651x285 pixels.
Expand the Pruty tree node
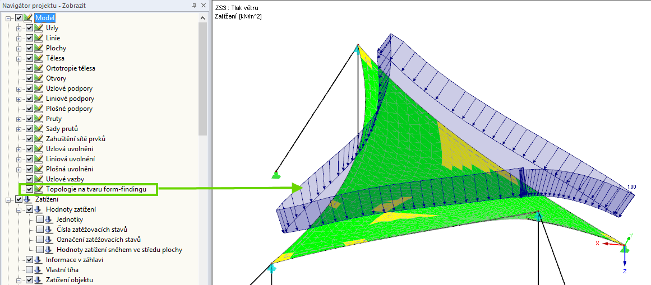(x=19, y=119)
